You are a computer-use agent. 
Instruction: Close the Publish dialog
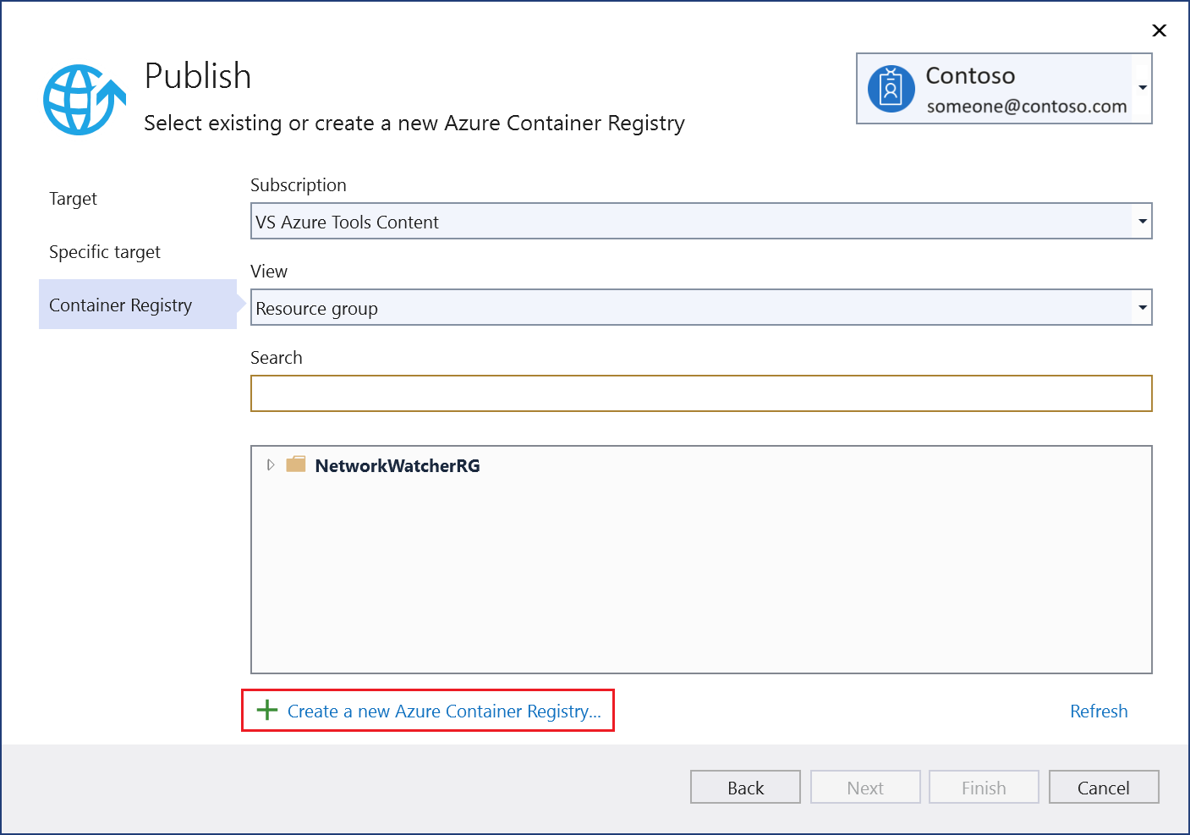pyautogui.click(x=1159, y=30)
